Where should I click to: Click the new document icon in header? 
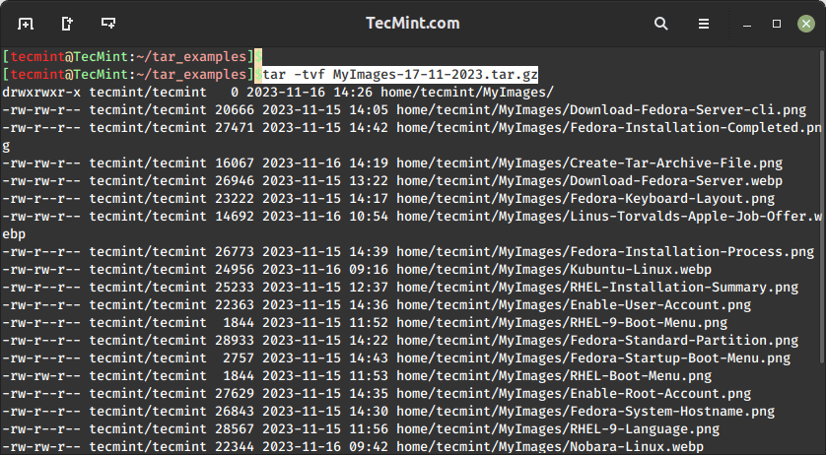pos(67,24)
